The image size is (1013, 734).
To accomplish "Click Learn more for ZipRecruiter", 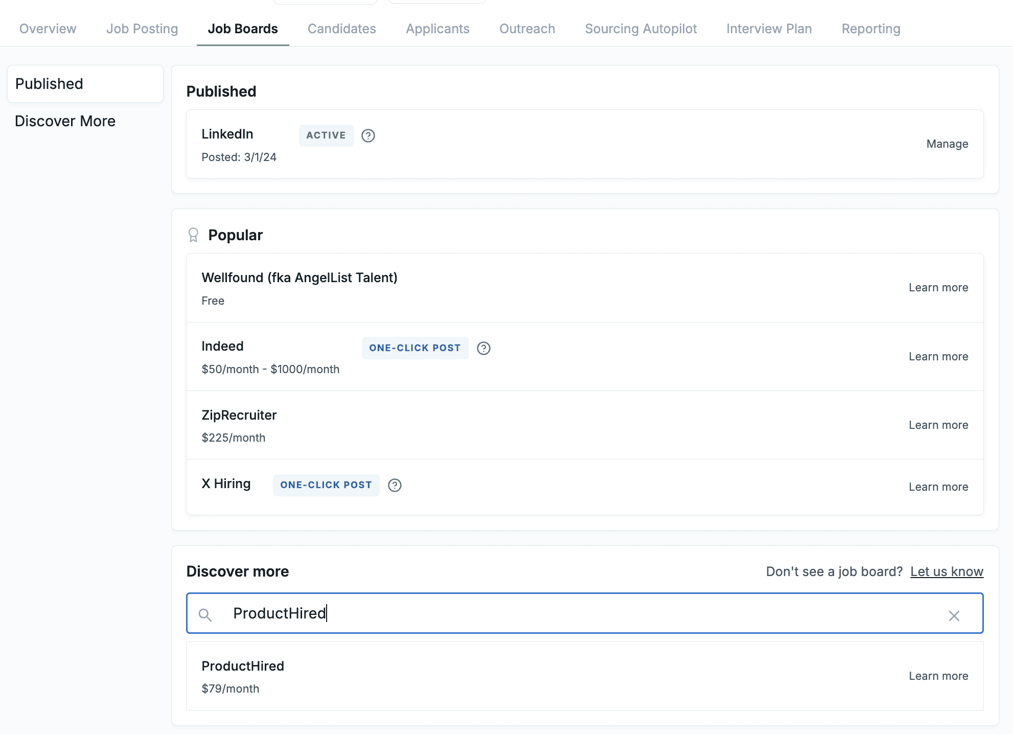I will pyautogui.click(x=938, y=425).
